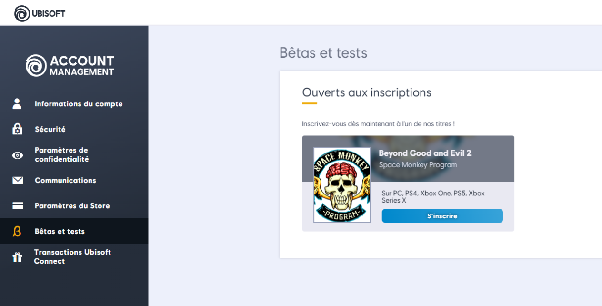
Task: Click the eye icon for privacy settings
Action: pyautogui.click(x=18, y=155)
